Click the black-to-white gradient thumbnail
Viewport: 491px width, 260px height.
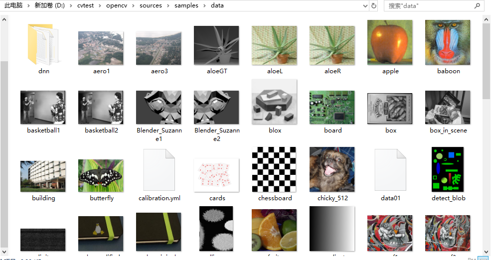pos(332,229)
